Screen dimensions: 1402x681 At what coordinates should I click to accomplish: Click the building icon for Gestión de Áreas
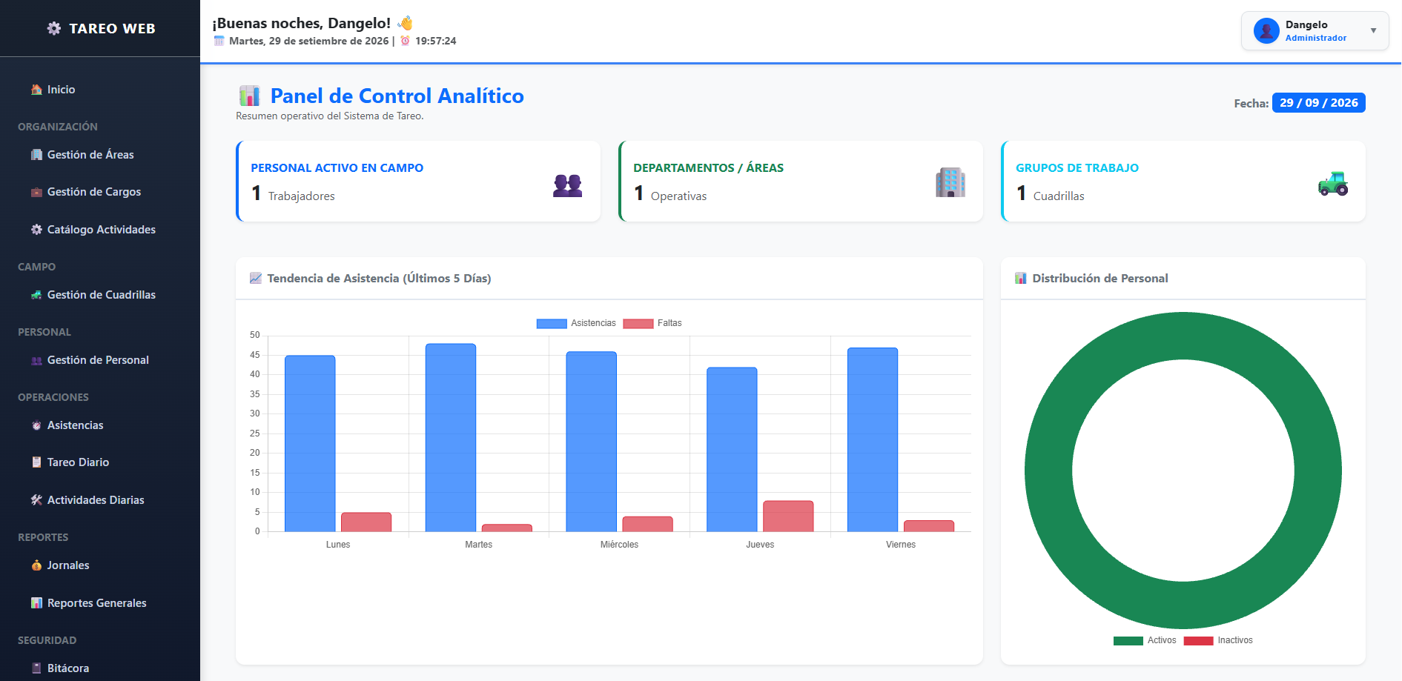[36, 155]
